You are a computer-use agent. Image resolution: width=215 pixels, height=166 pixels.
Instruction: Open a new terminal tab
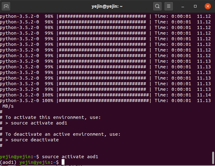[x=6, y=6]
